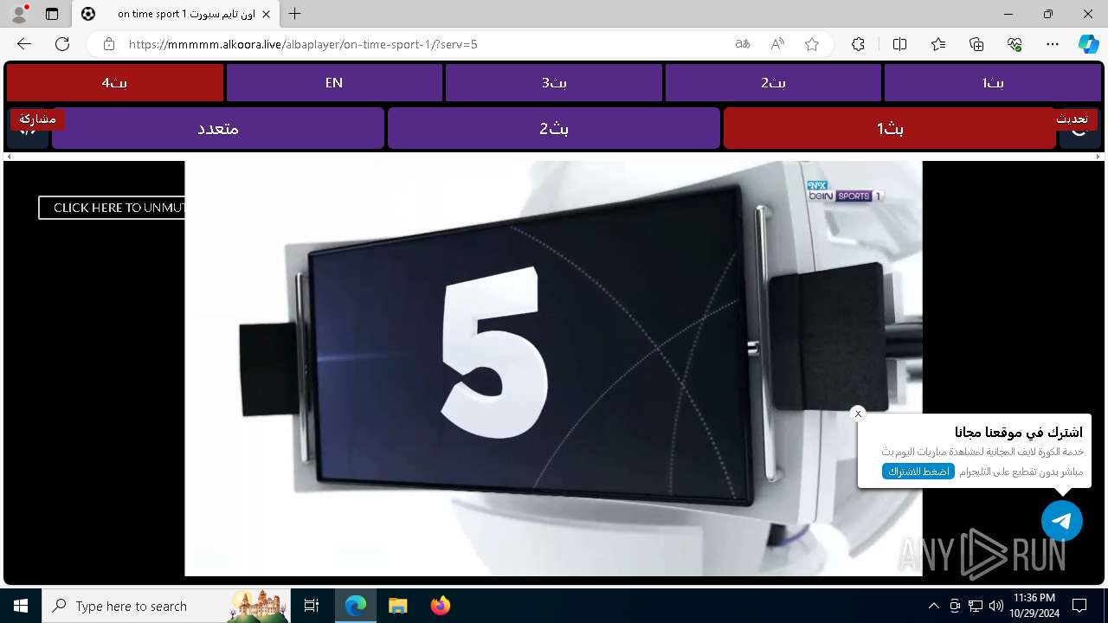Show hidden system tray icons
Image resolution: width=1108 pixels, height=623 pixels.
tap(933, 606)
